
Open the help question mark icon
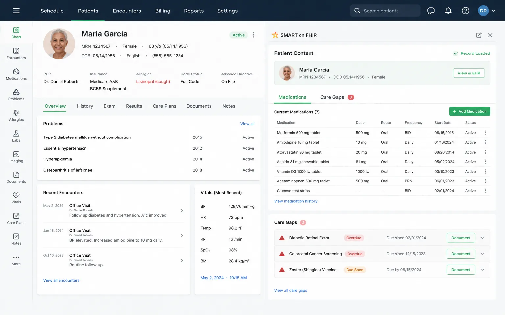pos(465,11)
